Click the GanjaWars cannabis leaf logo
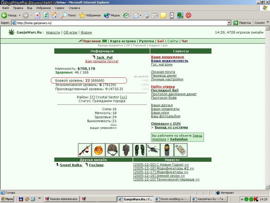 [11, 32]
